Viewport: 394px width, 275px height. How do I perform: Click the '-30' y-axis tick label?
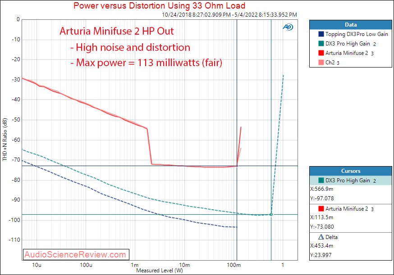(x=16, y=80)
